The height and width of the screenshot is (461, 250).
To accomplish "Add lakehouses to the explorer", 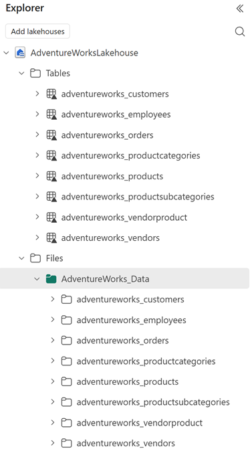I will coord(37,31).
